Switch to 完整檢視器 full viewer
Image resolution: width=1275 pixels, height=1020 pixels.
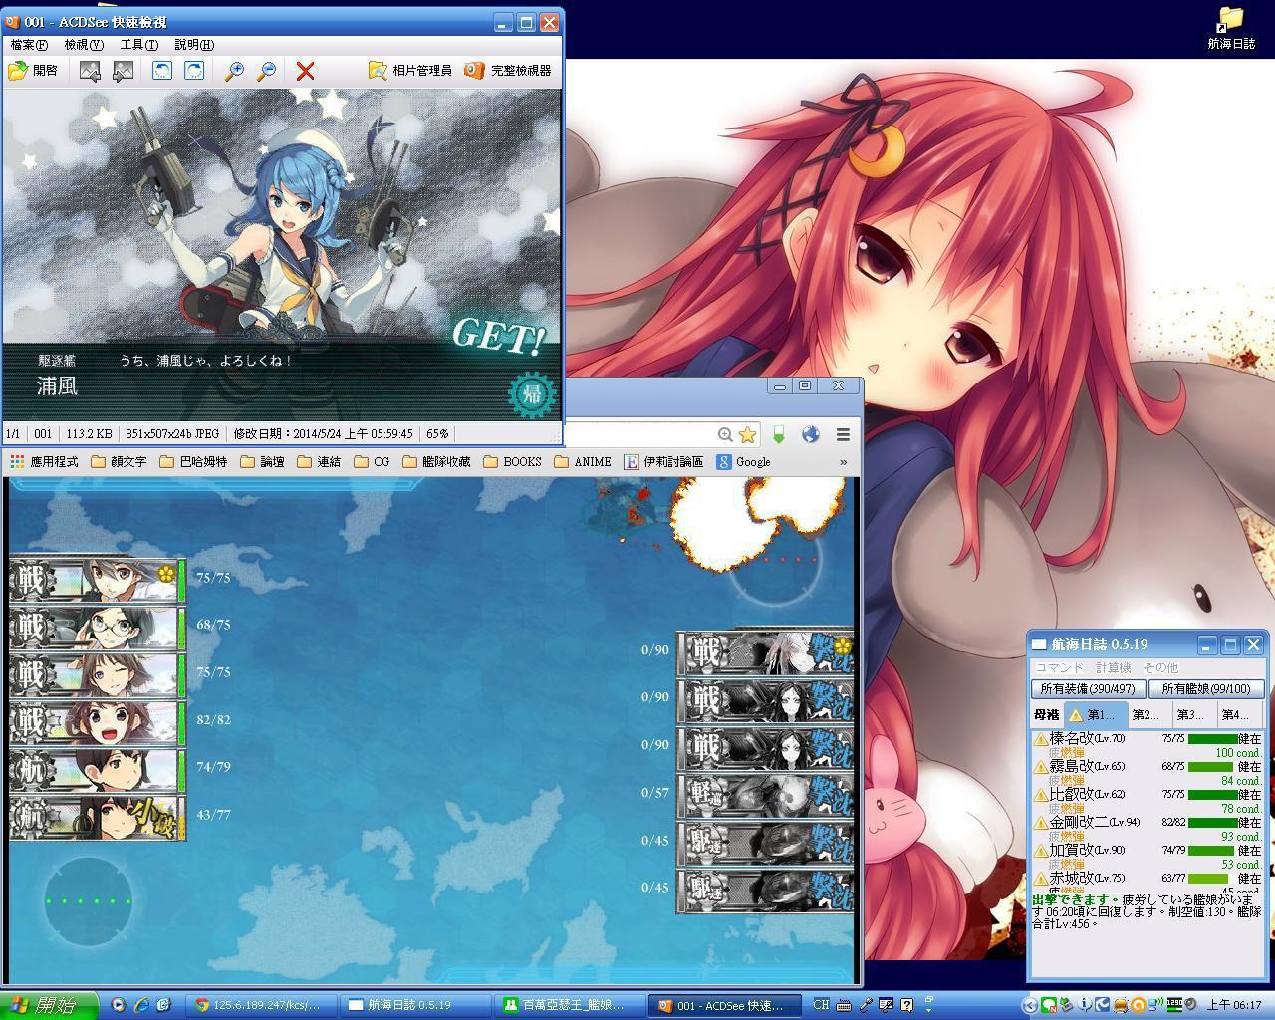point(508,71)
